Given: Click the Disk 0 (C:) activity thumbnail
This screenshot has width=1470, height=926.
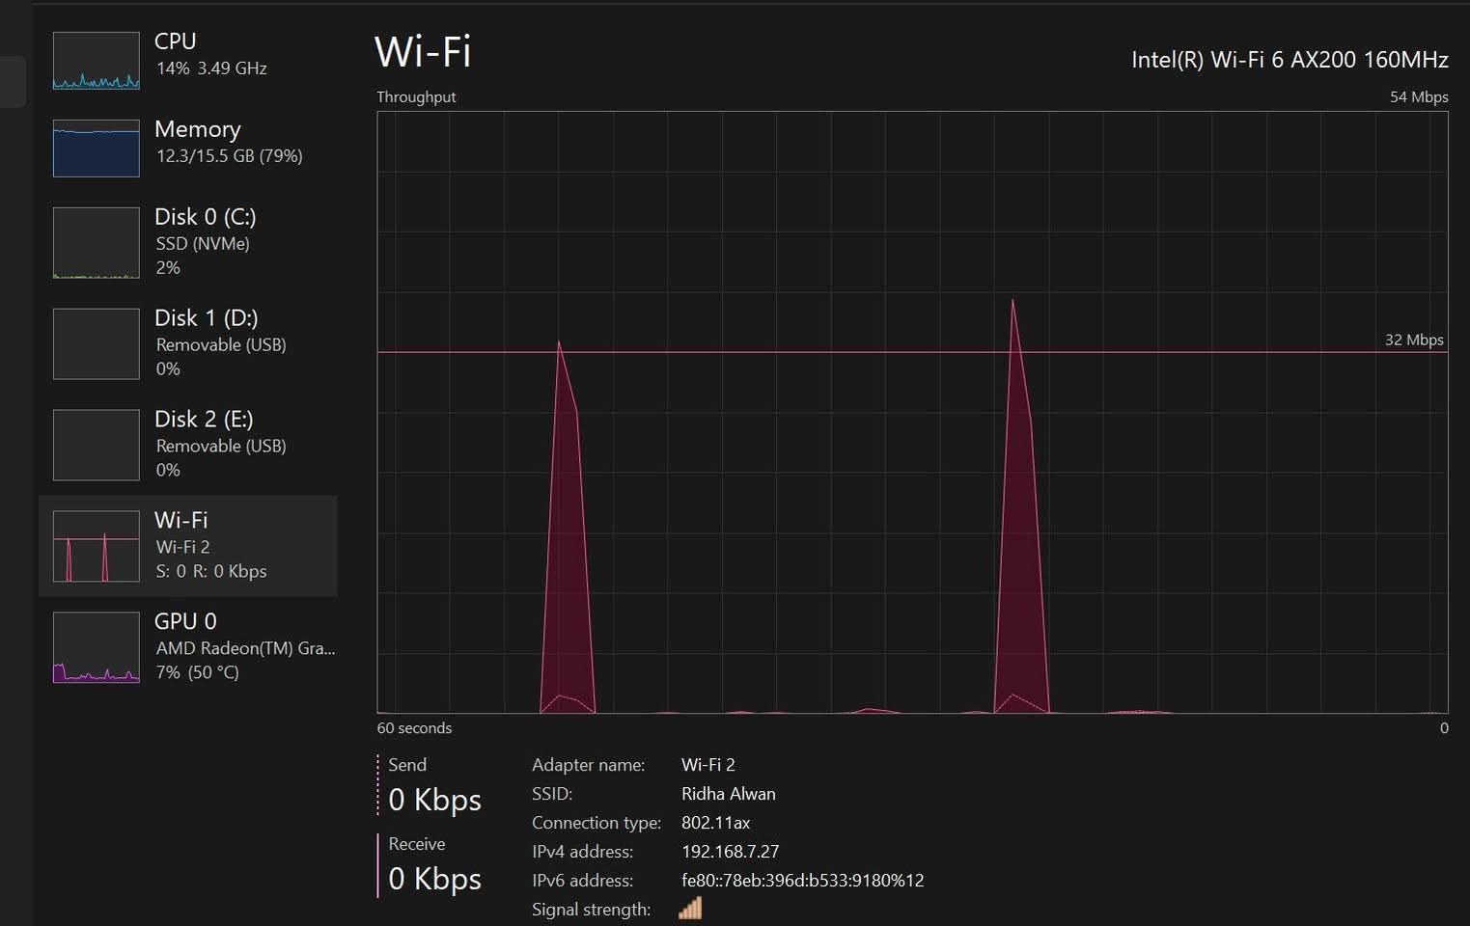Looking at the screenshot, I should (96, 243).
